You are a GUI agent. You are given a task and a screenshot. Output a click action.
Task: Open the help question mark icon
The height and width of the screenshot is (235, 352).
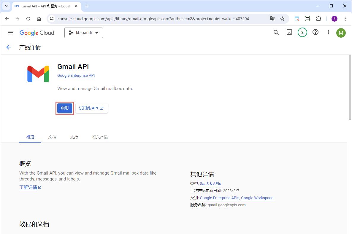315,33
